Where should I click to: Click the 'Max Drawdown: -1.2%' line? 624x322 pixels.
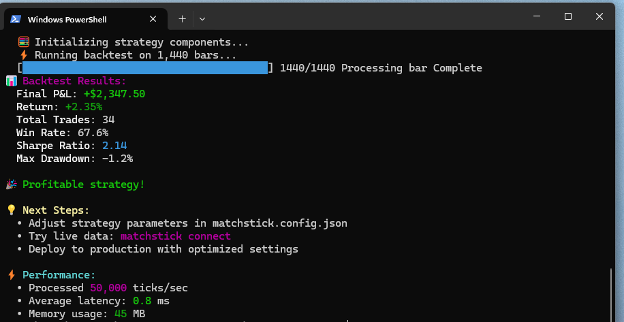74,159
